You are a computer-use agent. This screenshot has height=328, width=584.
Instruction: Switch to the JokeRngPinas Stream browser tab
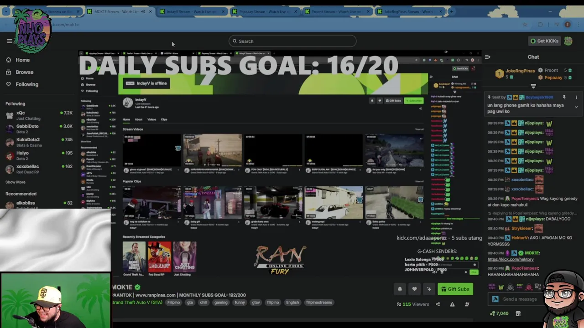(410, 11)
